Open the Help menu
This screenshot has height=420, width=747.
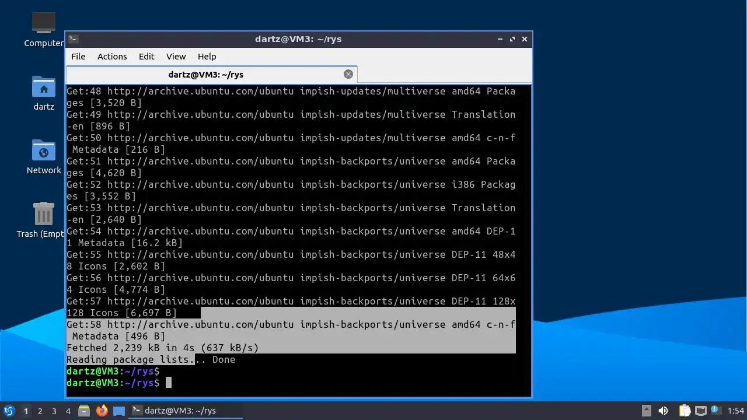207,57
